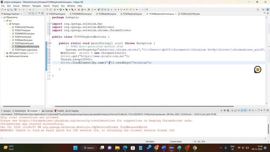Select TC006alertbox.java in Package Explorer
270x152 pixels.
tap(24, 40)
